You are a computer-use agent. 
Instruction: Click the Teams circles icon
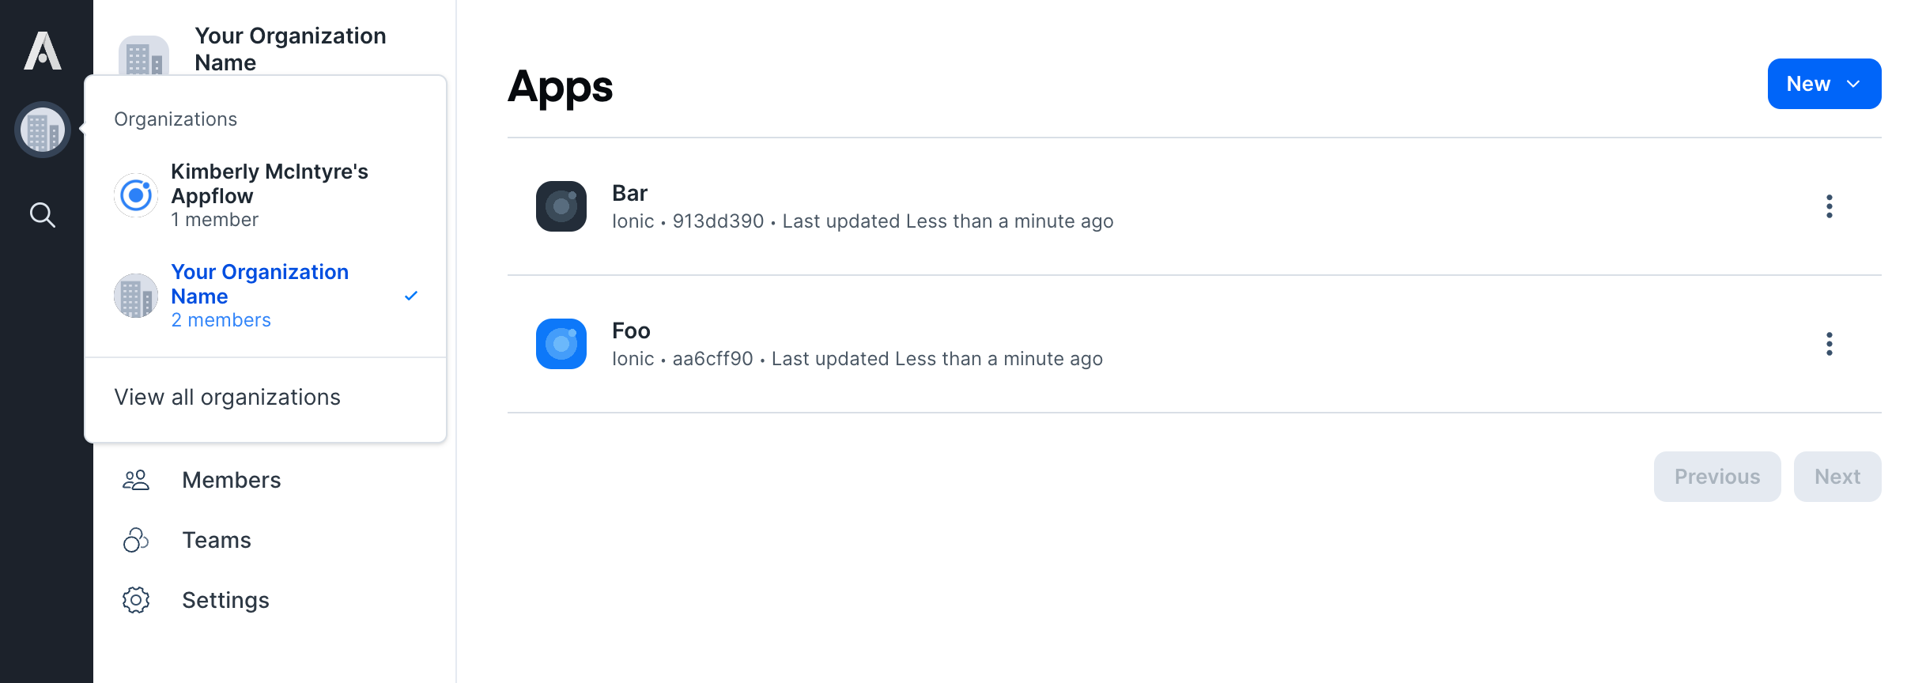tap(136, 540)
